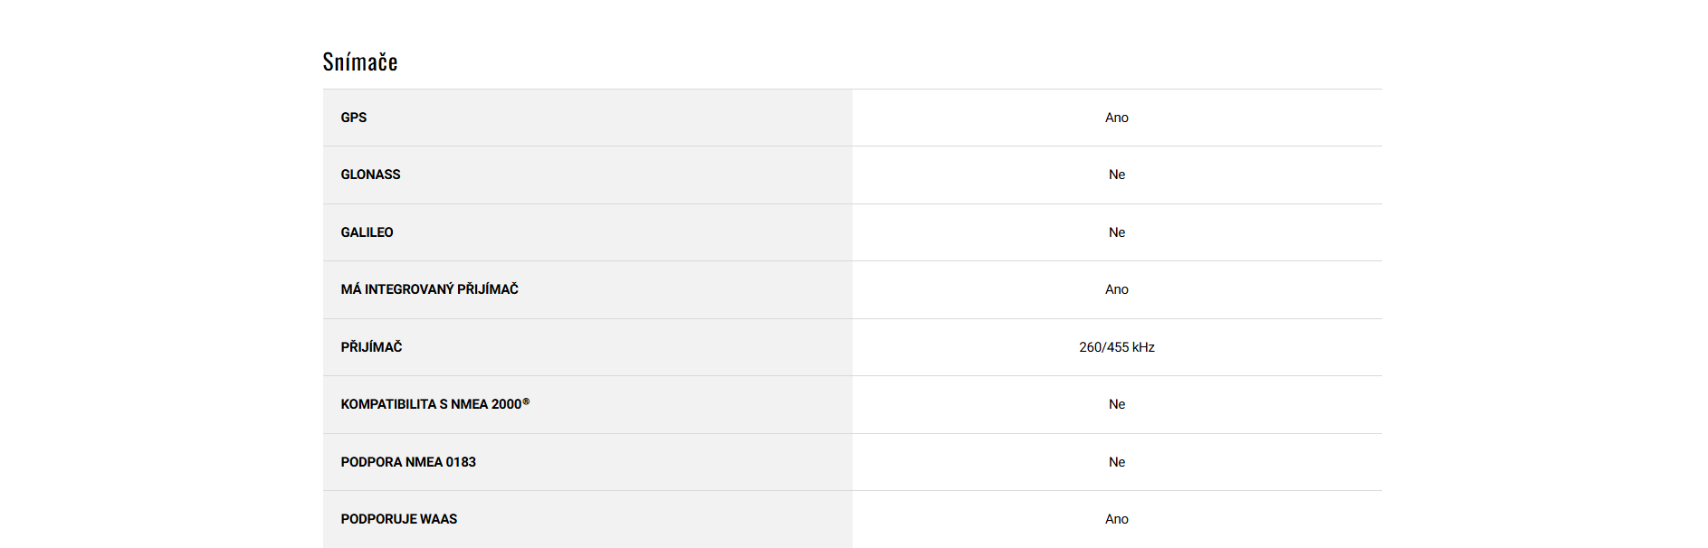Select the Ano value beside PODPORUJE WAAS
This screenshot has width=1708, height=548.
[1116, 519]
